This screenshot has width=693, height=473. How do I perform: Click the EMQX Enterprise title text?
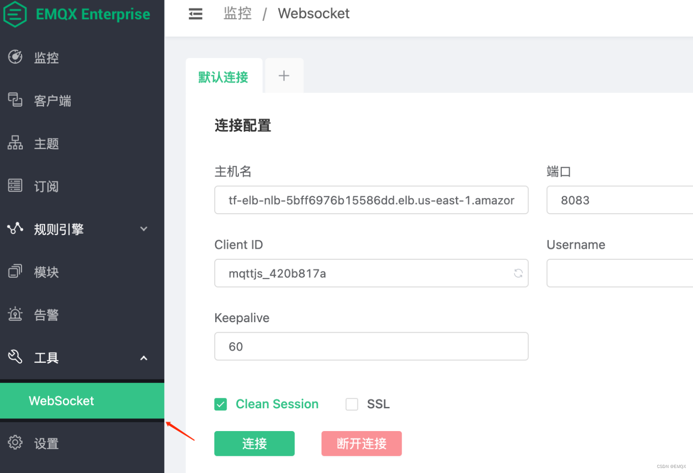click(x=93, y=14)
